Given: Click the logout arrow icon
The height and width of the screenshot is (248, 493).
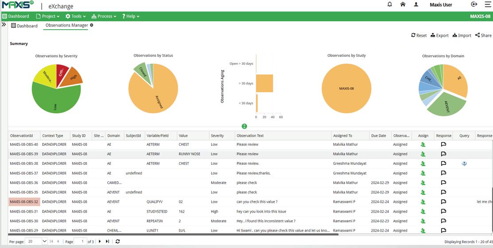Looking at the screenshot, I should (474, 4).
